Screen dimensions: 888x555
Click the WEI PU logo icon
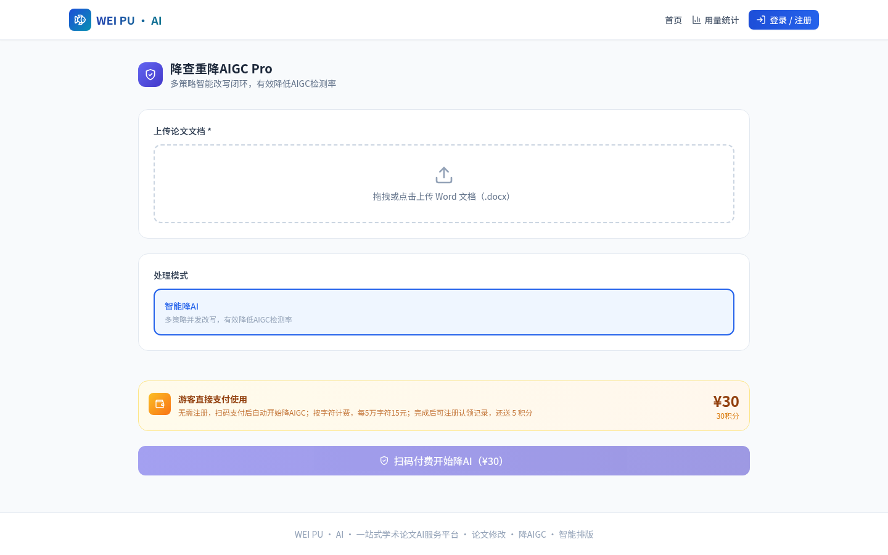(80, 20)
